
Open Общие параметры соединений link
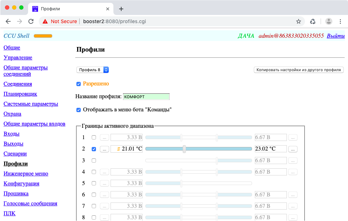point(26,71)
